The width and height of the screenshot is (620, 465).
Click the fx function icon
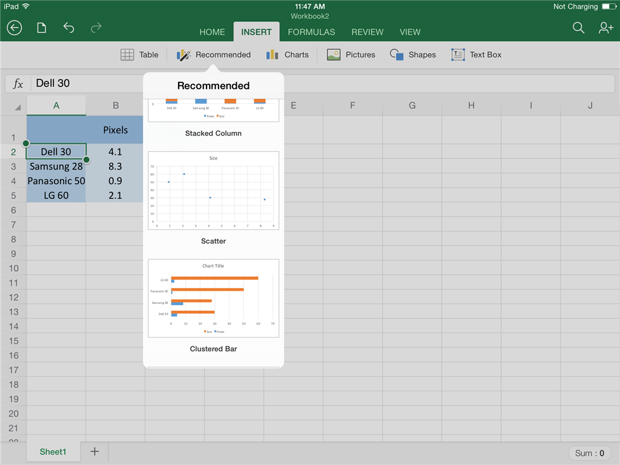click(x=18, y=84)
